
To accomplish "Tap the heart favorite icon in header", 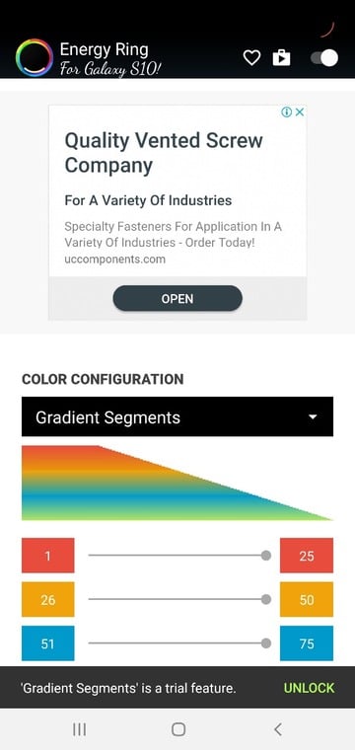I will pos(251,58).
